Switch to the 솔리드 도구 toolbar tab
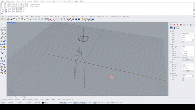Viewport: 195px width, 110px height. coord(75,17)
